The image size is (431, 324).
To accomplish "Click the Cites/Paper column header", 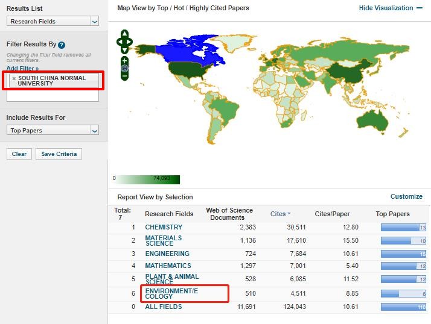I will click(332, 214).
